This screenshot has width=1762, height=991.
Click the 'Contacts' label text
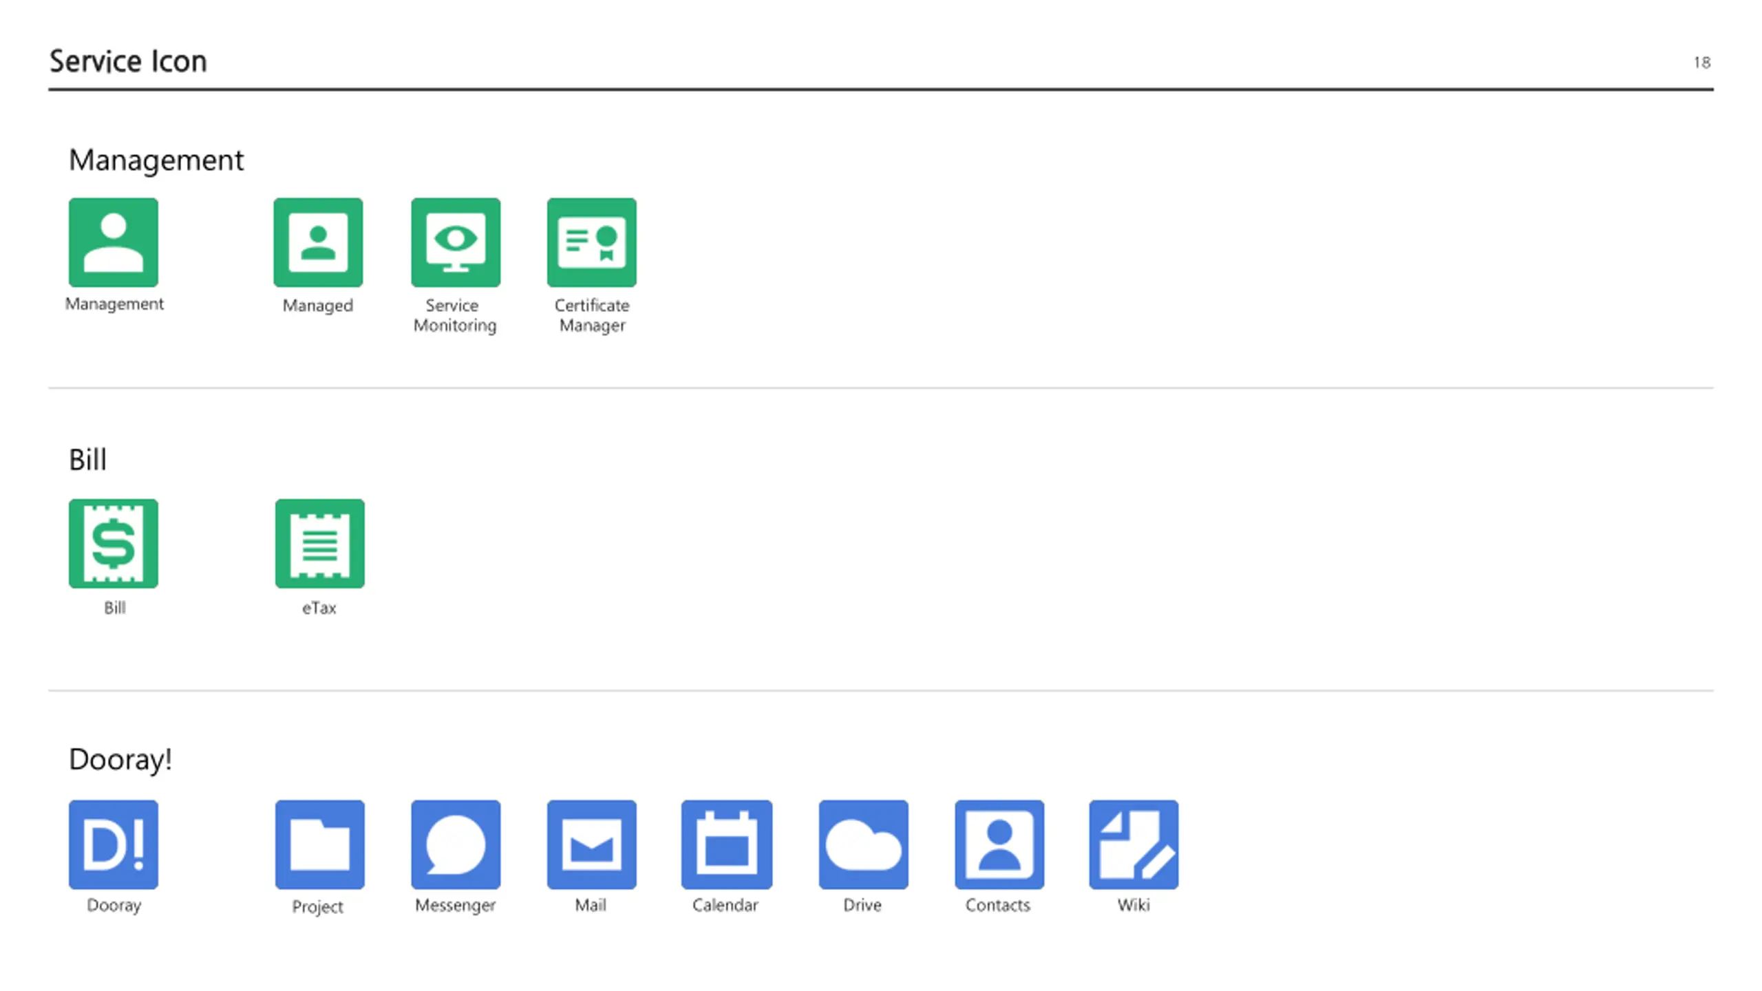coord(998,905)
